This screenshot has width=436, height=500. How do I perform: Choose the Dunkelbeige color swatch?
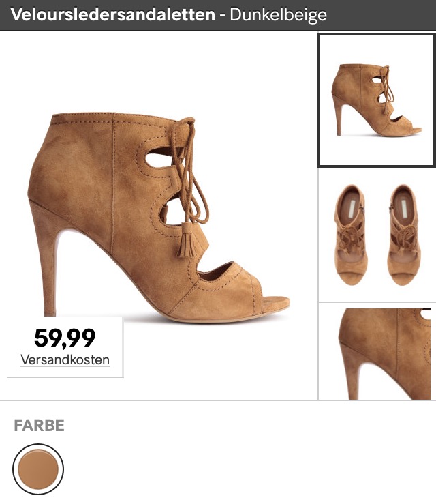pyautogui.click(x=38, y=469)
